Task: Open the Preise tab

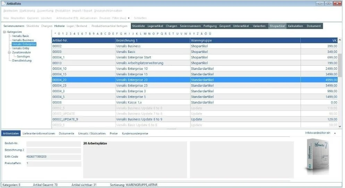Action: point(113,133)
